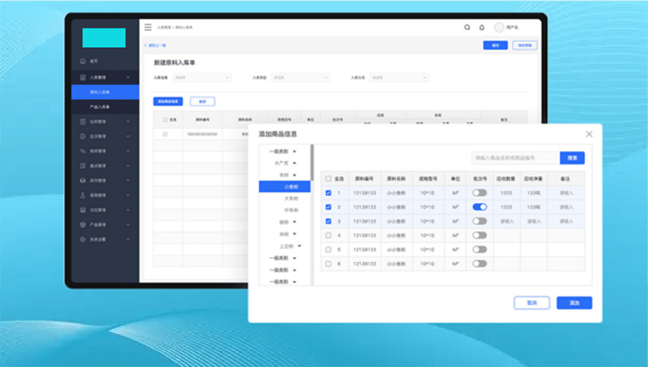Image resolution: width=648 pixels, height=367 pixels.
Task: Expand the 产品管理 sidebar chevron
Action: (x=128, y=225)
